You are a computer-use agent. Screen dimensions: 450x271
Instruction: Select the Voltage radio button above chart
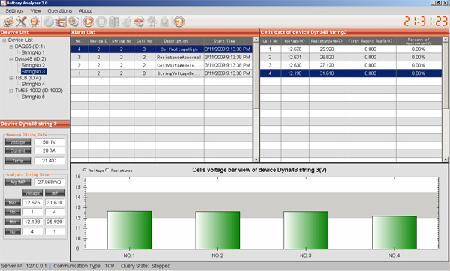[85, 170]
